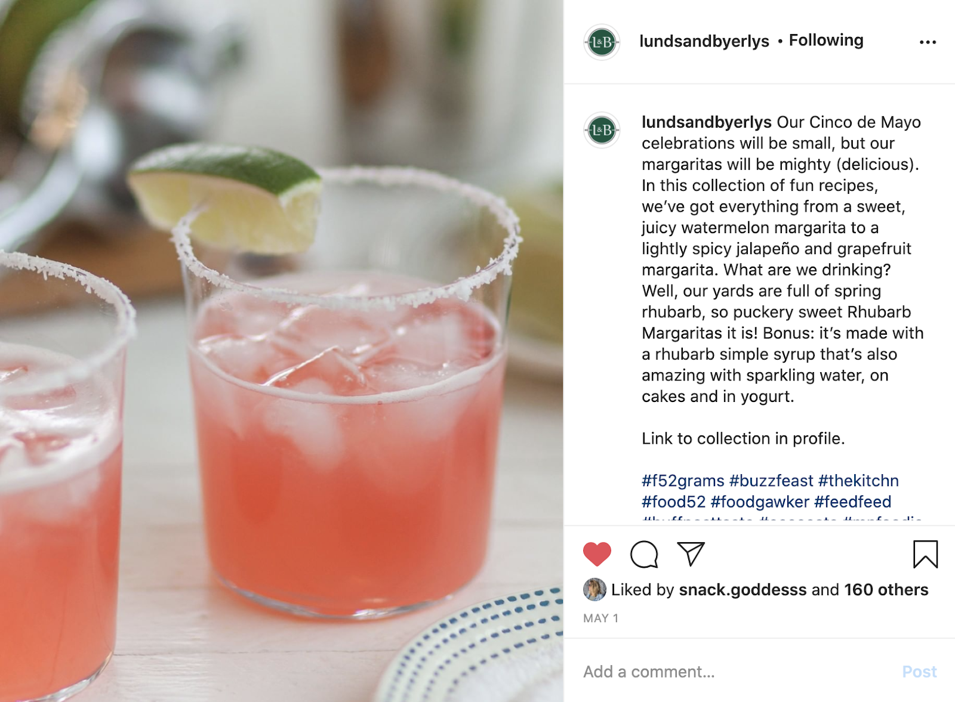
Task: Unlike the post via red heart icon
Action: tap(597, 554)
